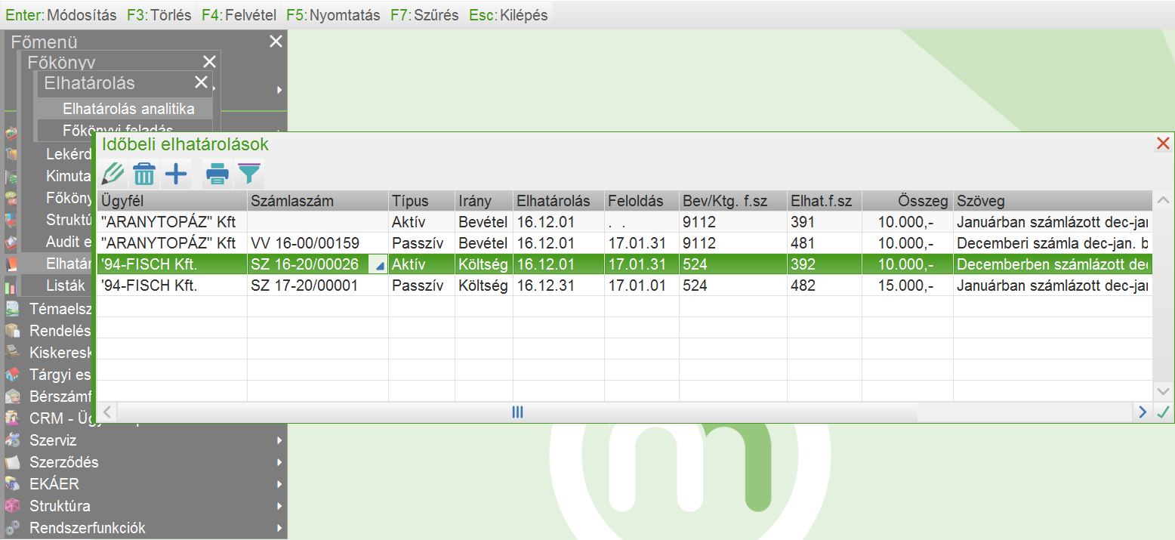The width and height of the screenshot is (1175, 540).
Task: Expand the Szerződés submenu arrow
Action: coord(279,462)
